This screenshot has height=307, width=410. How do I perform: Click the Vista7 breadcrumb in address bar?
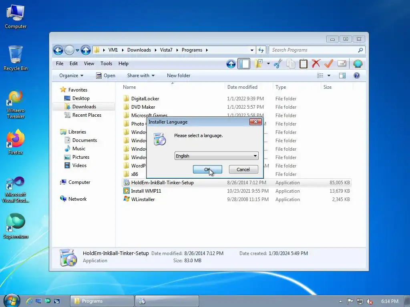166,50
